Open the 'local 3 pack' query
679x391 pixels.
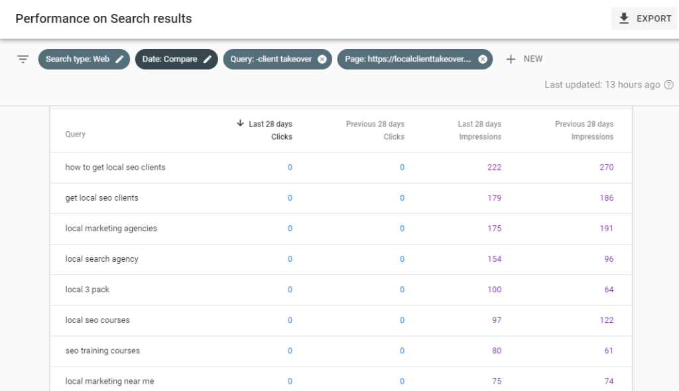(88, 290)
